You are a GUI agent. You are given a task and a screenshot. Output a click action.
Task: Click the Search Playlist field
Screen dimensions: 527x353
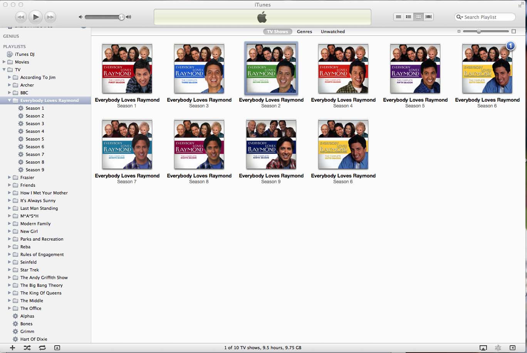point(485,17)
